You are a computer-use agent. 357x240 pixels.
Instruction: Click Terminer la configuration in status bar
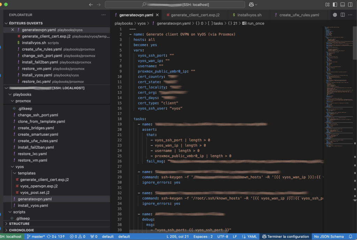[286, 237]
